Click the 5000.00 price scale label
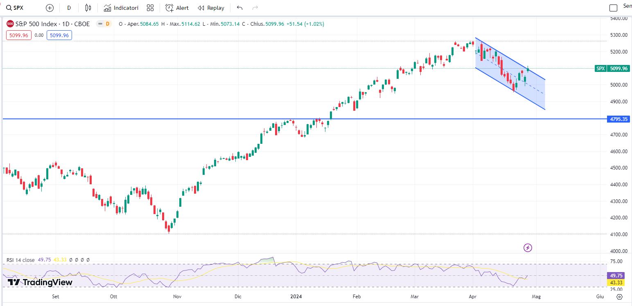Image resolution: width=632 pixels, height=306 pixels. (x=619, y=85)
